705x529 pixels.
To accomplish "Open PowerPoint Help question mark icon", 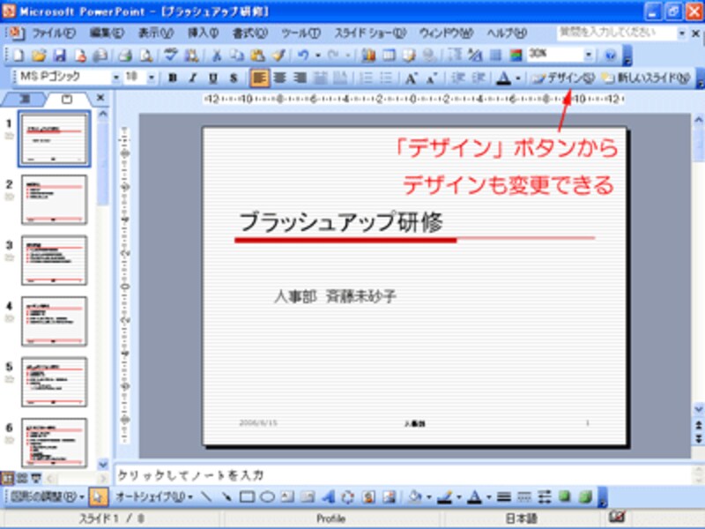I will click(x=610, y=56).
